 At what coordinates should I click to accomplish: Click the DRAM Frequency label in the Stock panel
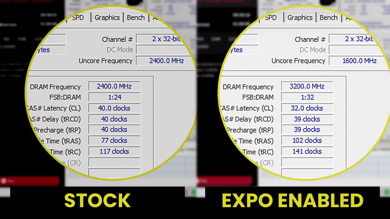(x=55, y=87)
